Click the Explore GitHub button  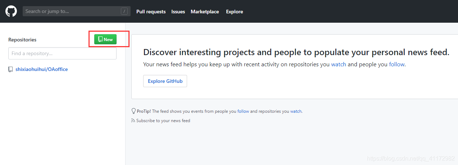click(x=165, y=81)
